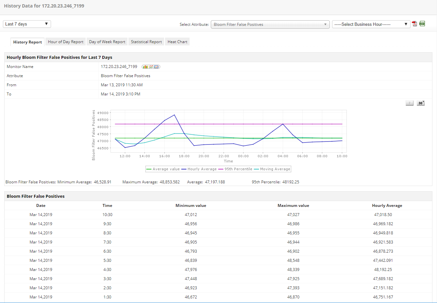Image resolution: width=437 pixels, height=303 pixels.
Task: Export the report as CSV
Action: pyautogui.click(x=422, y=24)
